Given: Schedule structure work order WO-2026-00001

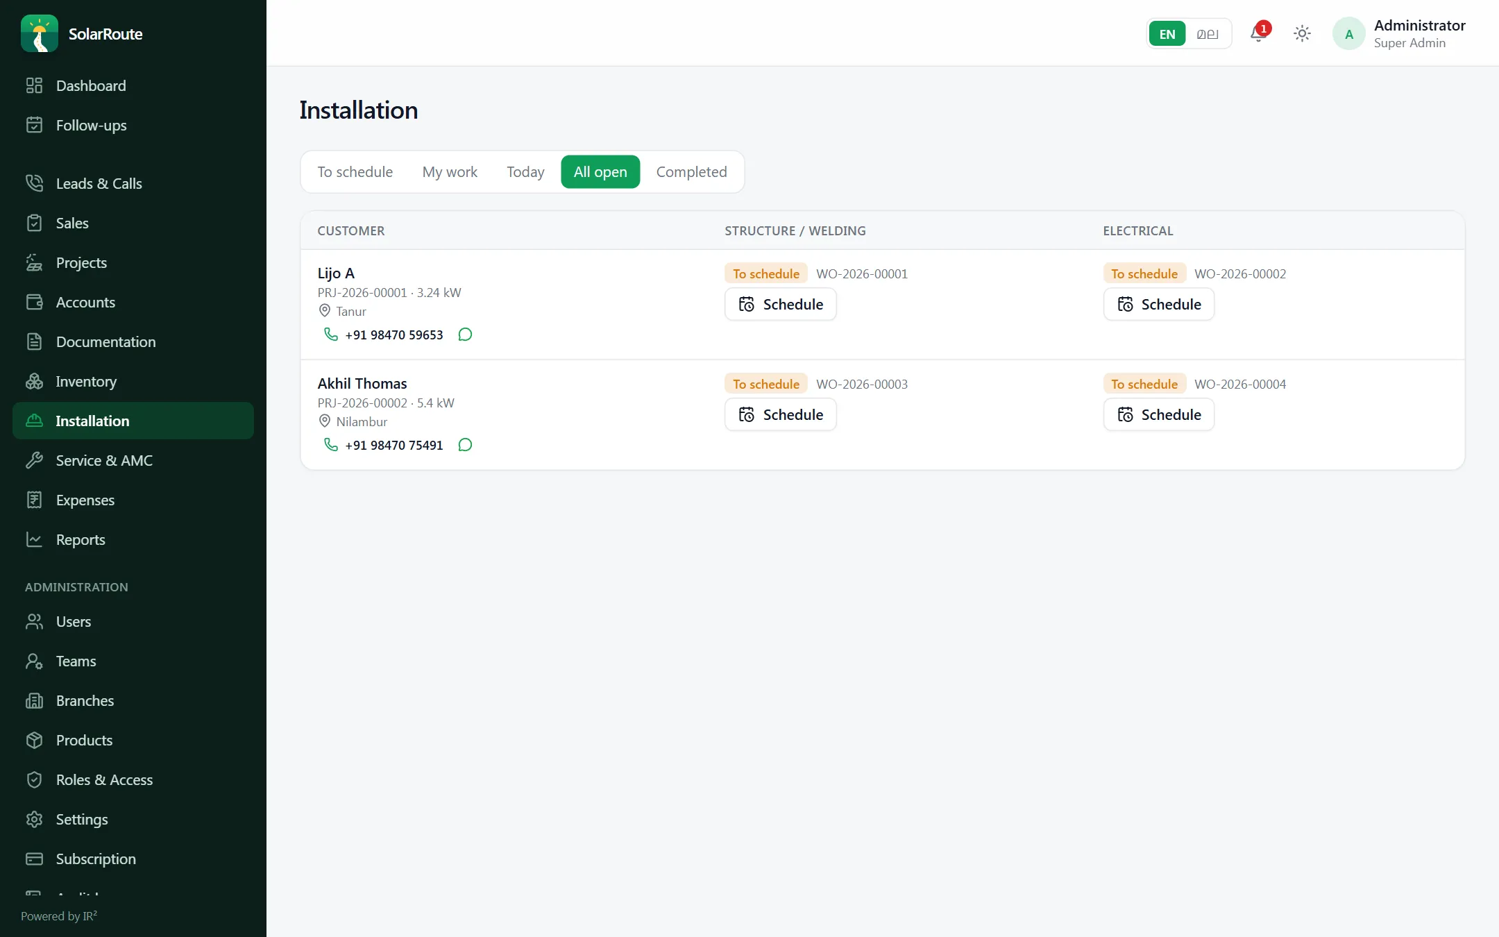Looking at the screenshot, I should pyautogui.click(x=780, y=304).
